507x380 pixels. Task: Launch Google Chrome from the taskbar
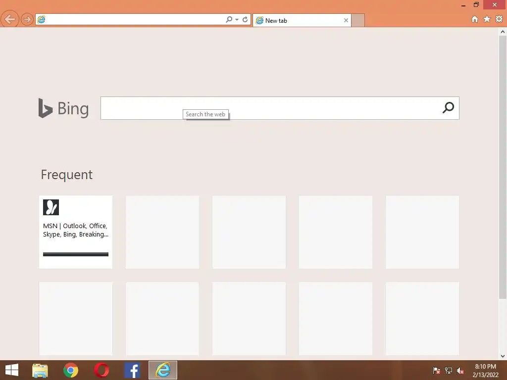(71, 370)
